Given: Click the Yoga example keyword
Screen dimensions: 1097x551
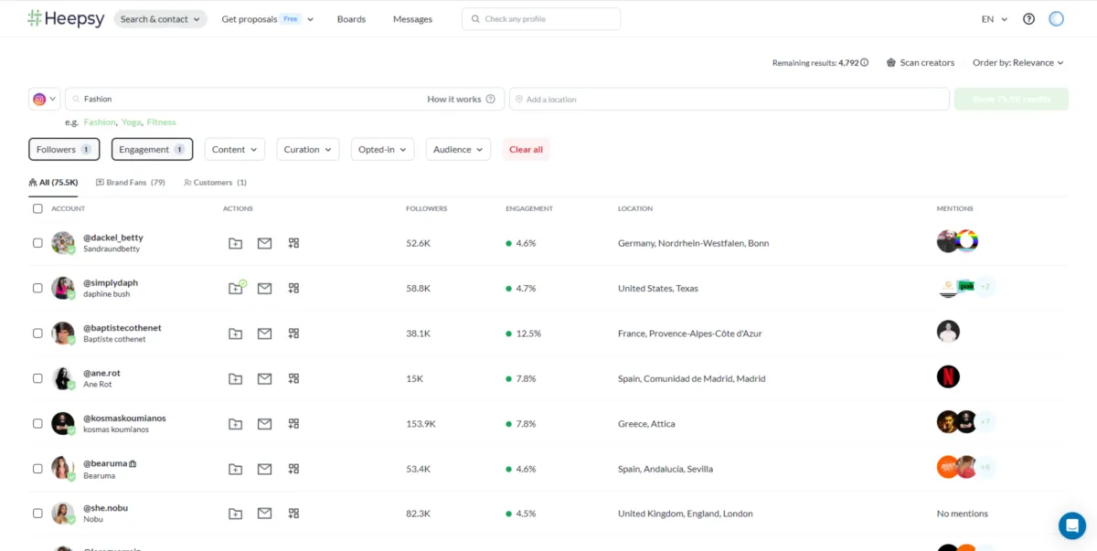Looking at the screenshot, I should (132, 122).
